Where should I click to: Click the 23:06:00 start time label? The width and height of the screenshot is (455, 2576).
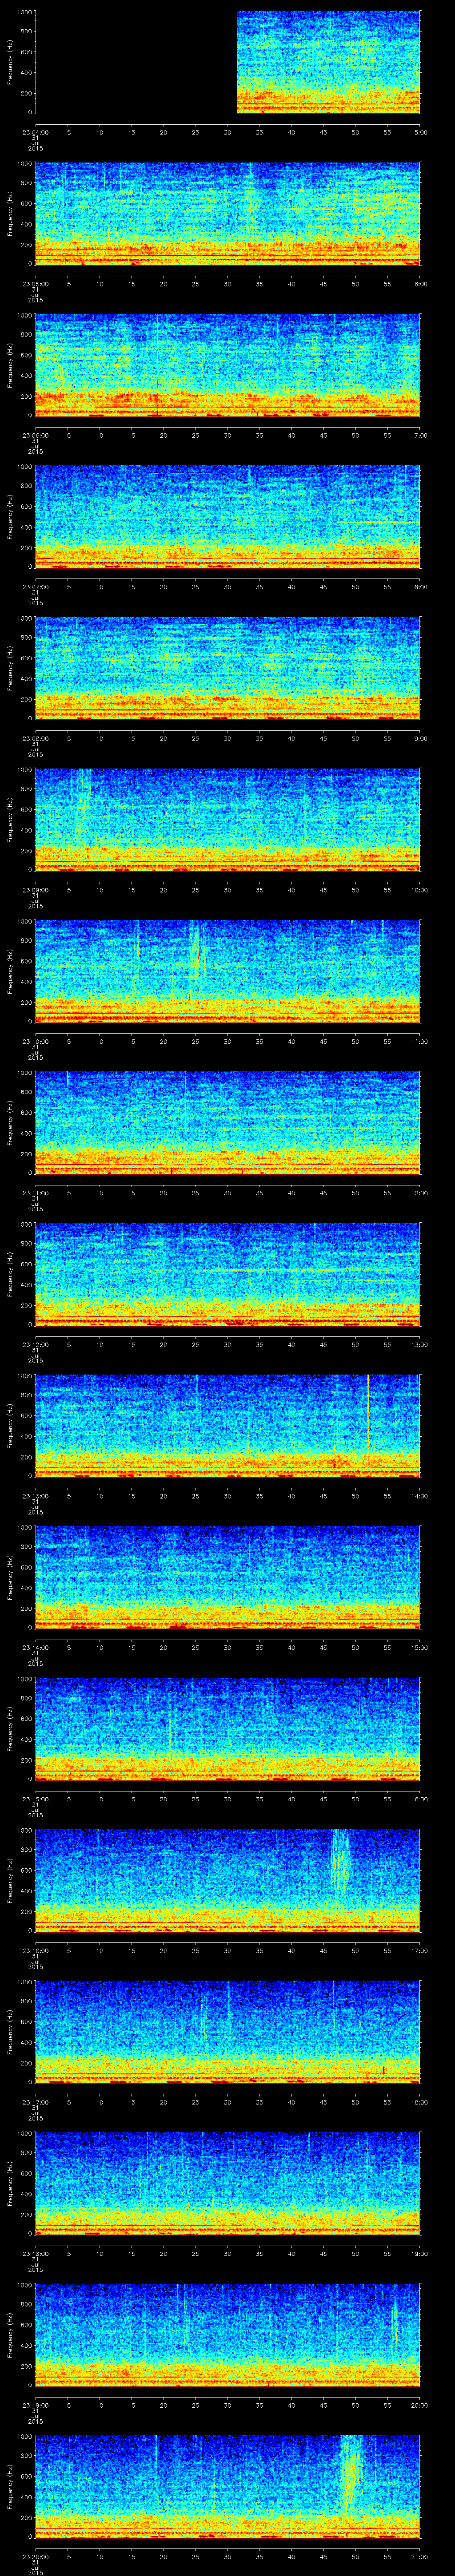click(36, 435)
